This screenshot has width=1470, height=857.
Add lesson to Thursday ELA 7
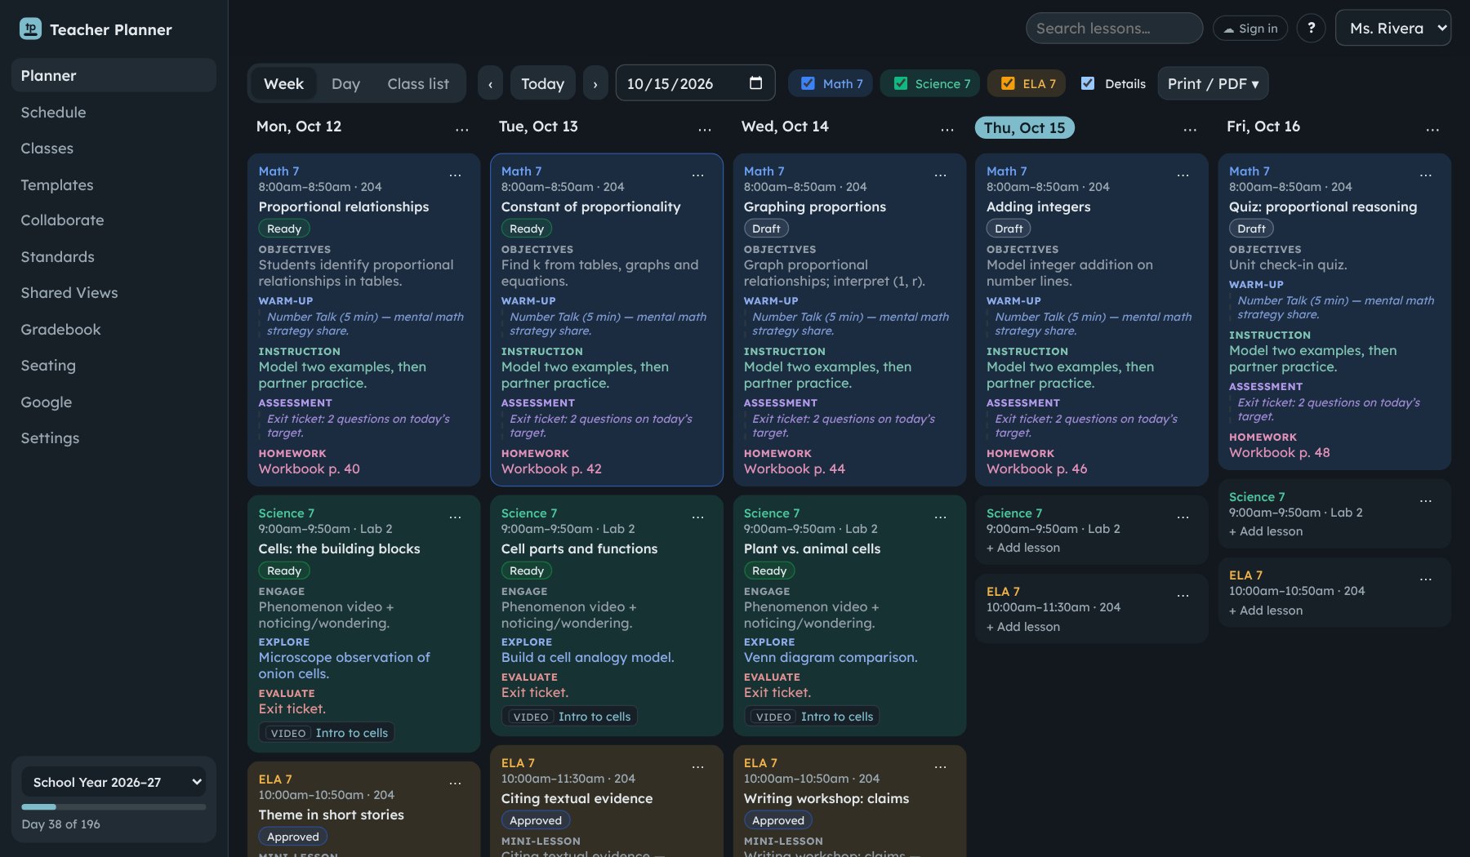1023,627
